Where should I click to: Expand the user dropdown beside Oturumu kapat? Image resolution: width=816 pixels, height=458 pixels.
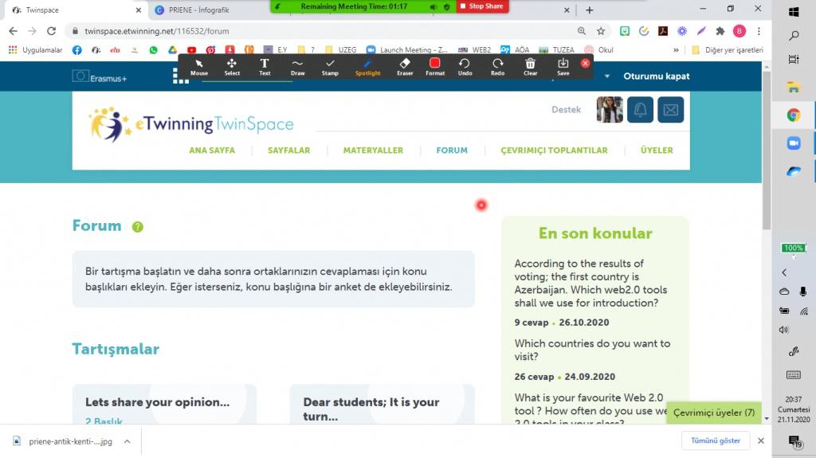coord(607,76)
